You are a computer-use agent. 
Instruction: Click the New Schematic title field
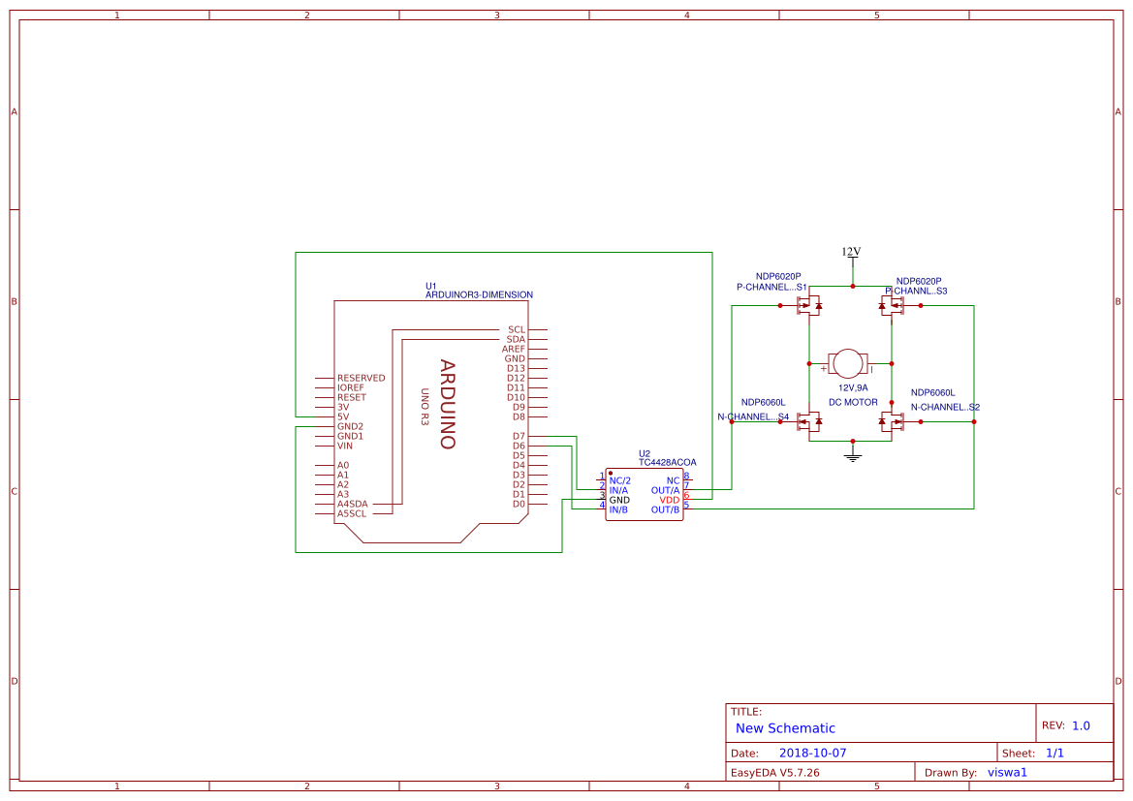tap(785, 728)
